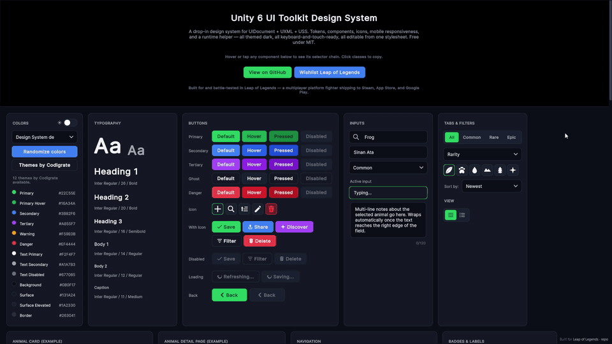Open the Design System theme dropdown
The width and height of the screenshot is (612, 344).
(x=45, y=137)
